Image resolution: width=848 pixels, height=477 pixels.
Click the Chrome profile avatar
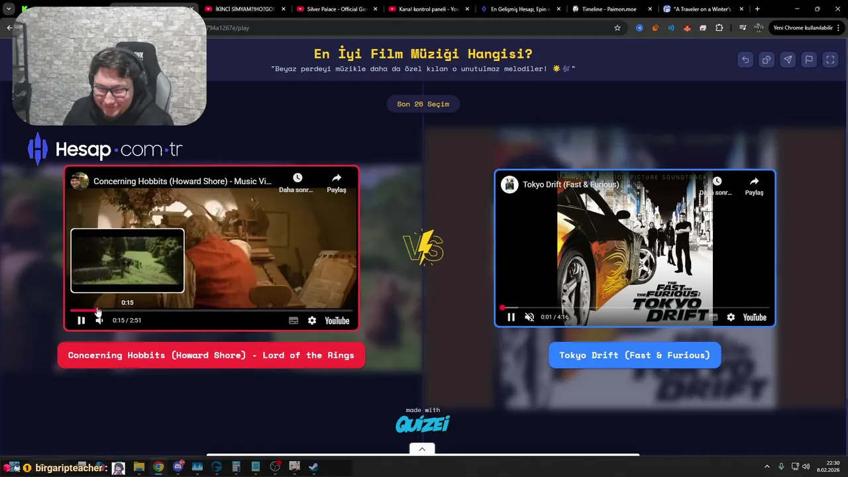click(x=759, y=28)
